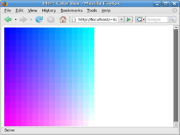Expand the address bar URL history dropdown

121,19
